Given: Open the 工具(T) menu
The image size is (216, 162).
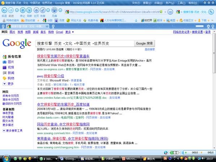Looking at the screenshot, I should pyautogui.click(x=181, y=3).
